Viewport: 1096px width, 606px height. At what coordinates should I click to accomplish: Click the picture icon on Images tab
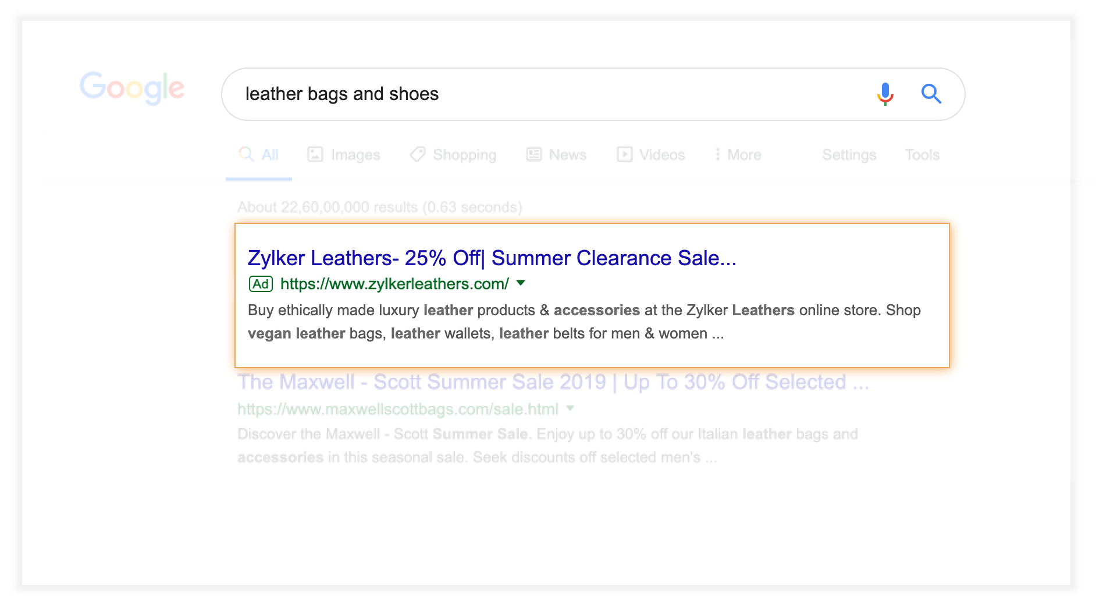coord(315,154)
